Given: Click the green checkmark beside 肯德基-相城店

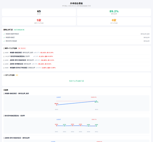Looking at the screenshot, I should coord(4,37).
